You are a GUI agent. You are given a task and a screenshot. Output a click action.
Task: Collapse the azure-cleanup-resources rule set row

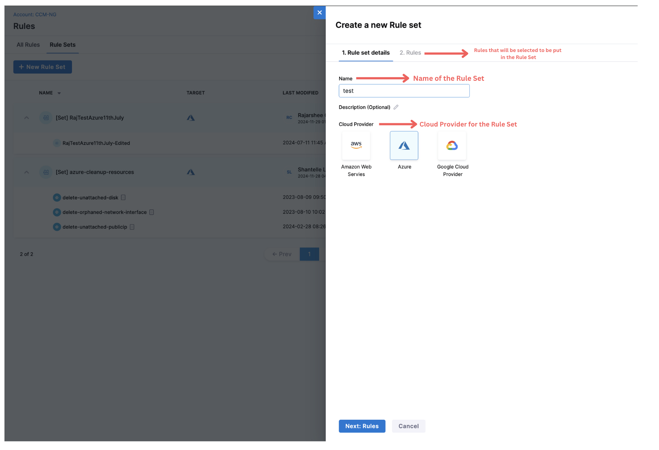point(27,172)
